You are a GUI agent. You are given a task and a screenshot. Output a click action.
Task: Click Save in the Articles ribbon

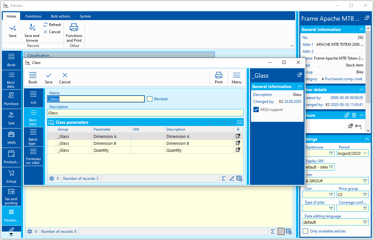tap(13, 31)
